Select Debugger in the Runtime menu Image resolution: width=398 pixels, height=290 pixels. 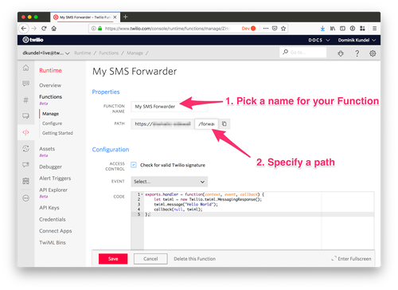(50, 167)
